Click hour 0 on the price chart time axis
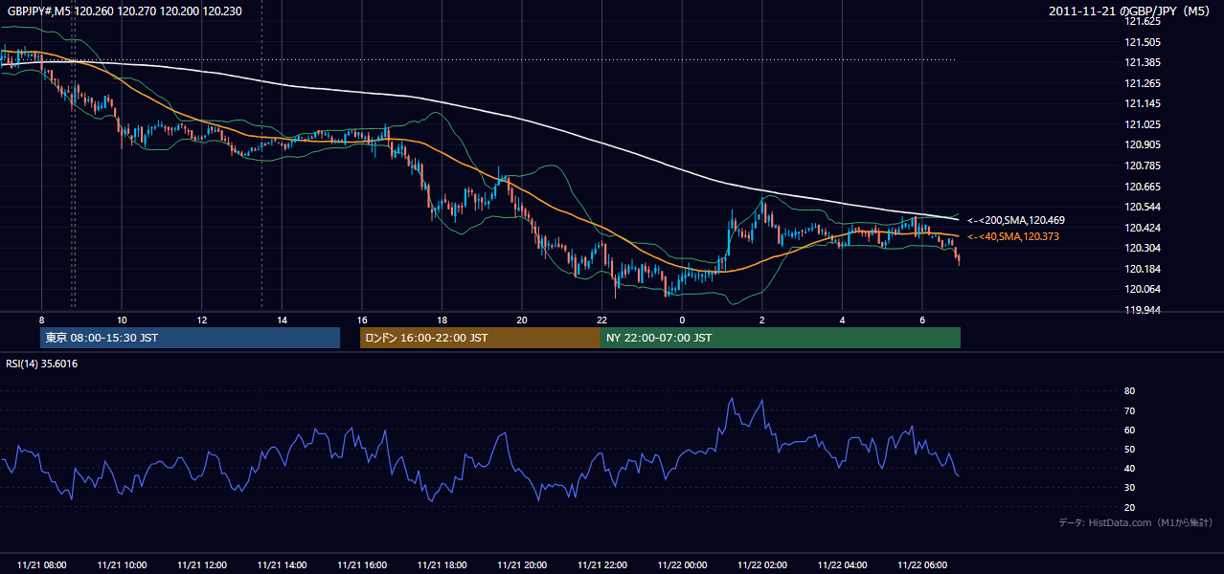Screen dimensions: 1224x574 pyautogui.click(x=682, y=320)
